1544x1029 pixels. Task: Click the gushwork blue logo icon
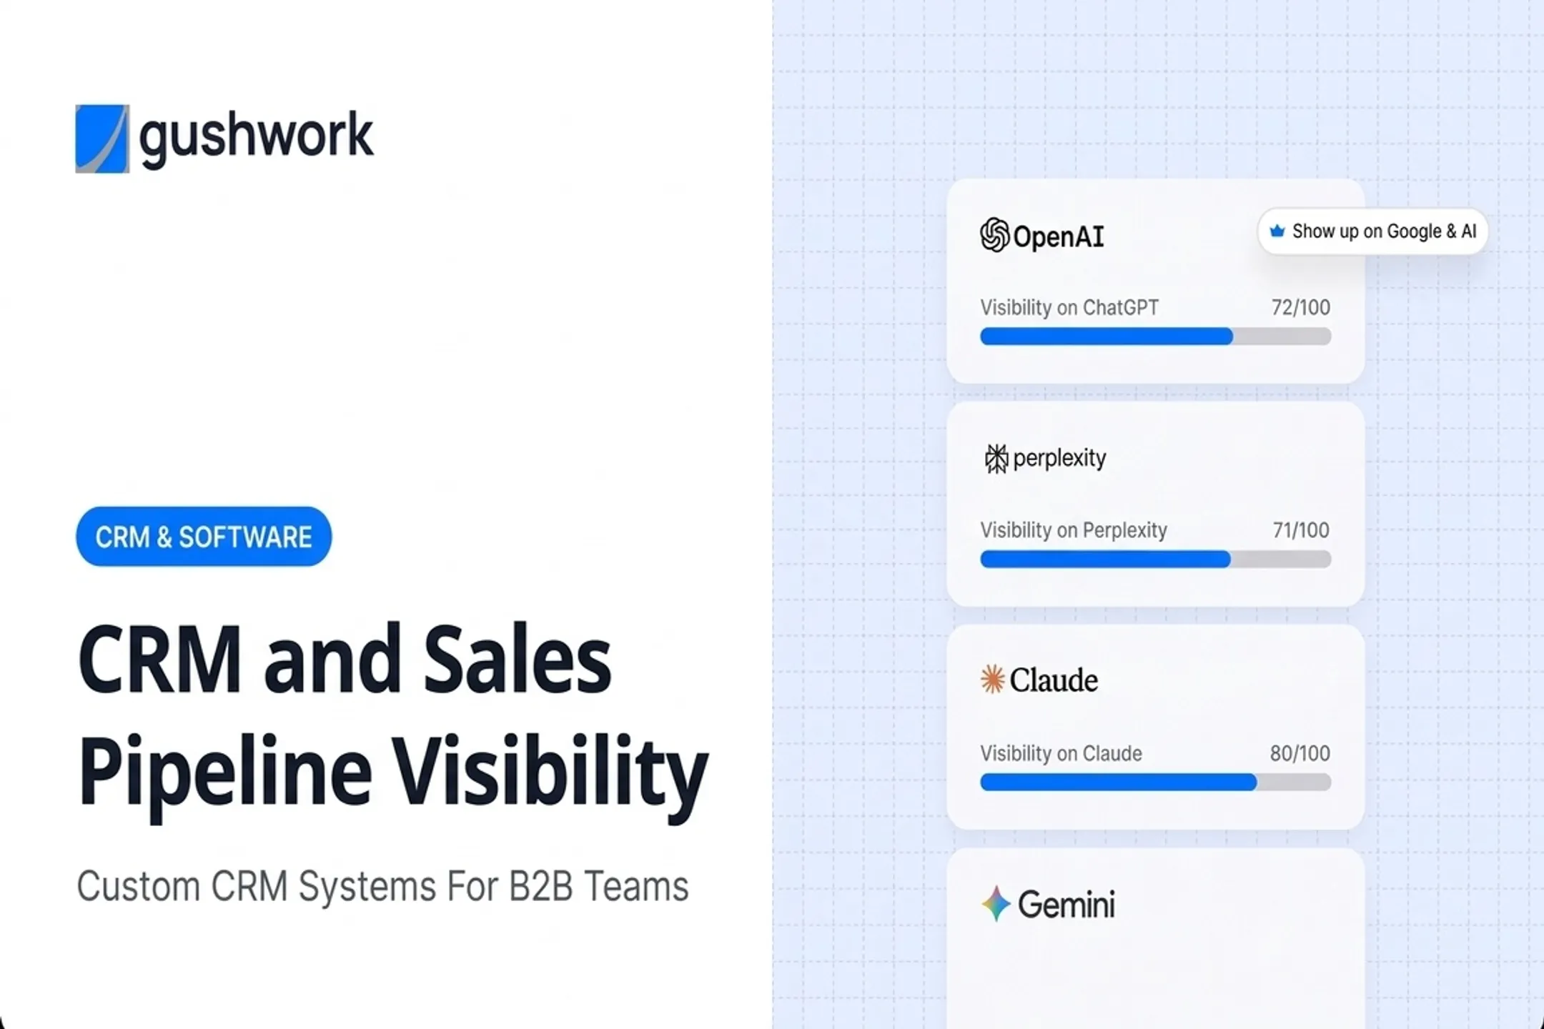pyautogui.click(x=102, y=139)
